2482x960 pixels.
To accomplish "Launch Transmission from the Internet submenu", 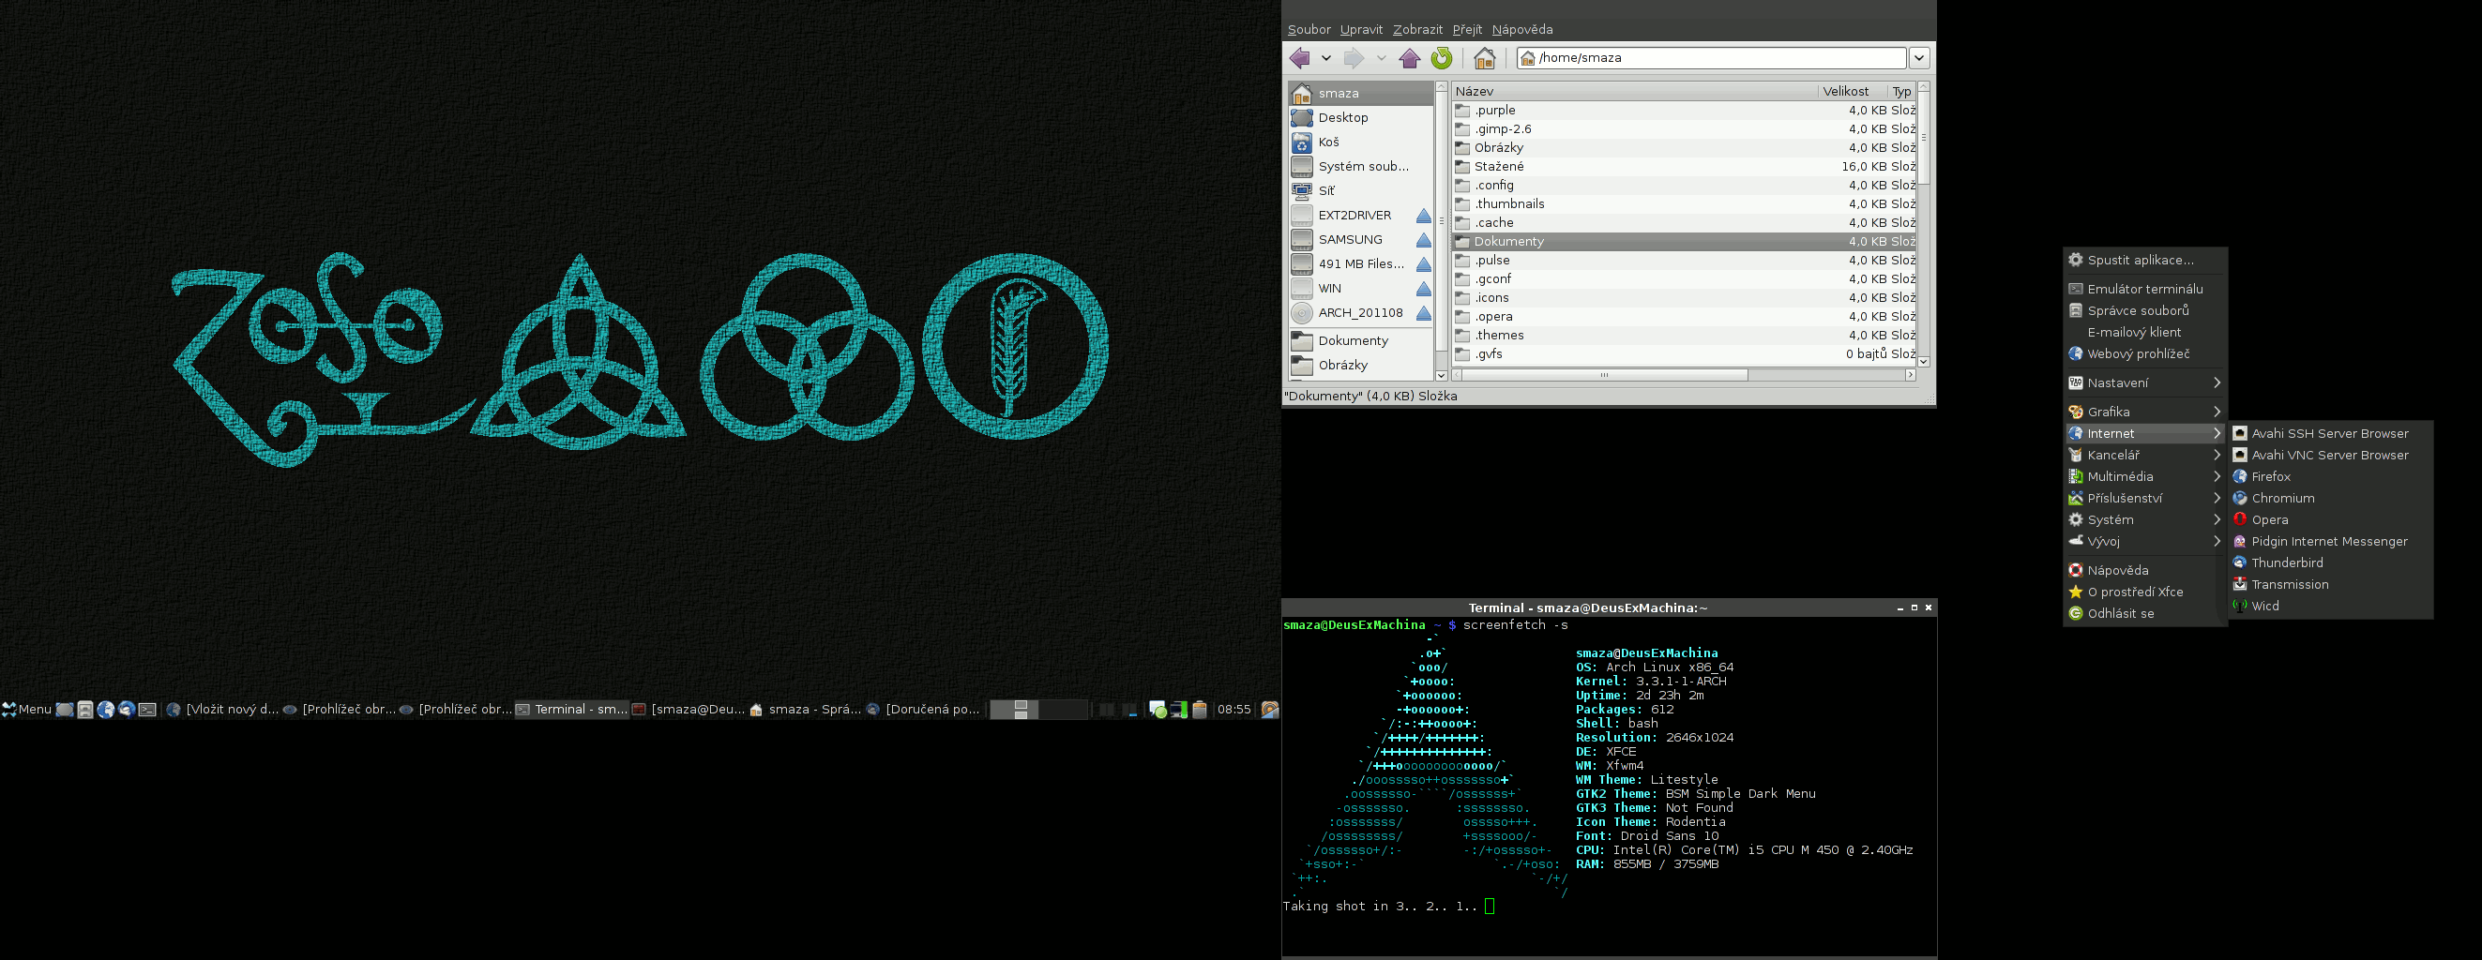I will (x=2331, y=584).
